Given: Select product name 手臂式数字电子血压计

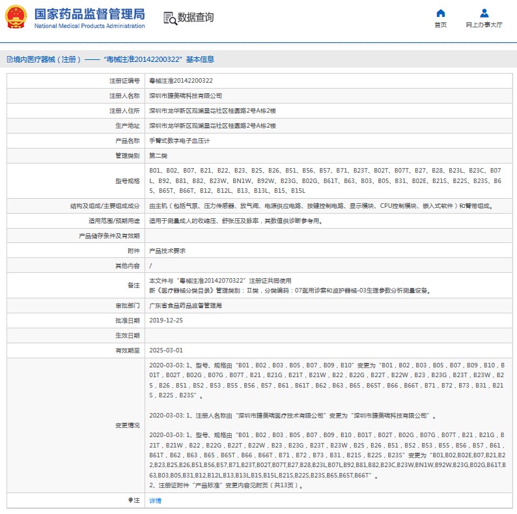Looking at the screenshot, I should tap(179, 141).
